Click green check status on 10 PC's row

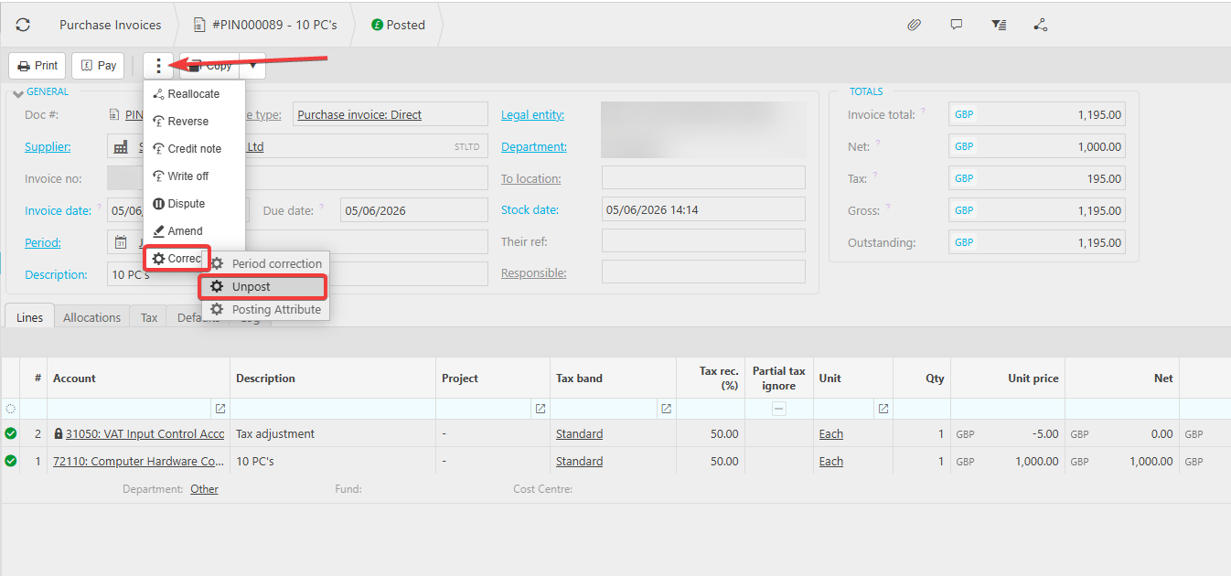point(11,461)
